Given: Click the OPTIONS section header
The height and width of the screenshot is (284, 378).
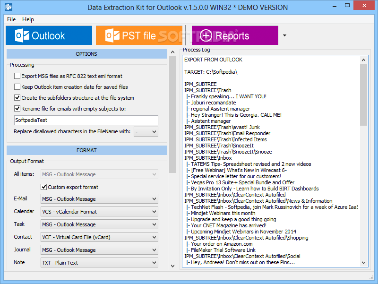Looking at the screenshot, I should (87, 54).
